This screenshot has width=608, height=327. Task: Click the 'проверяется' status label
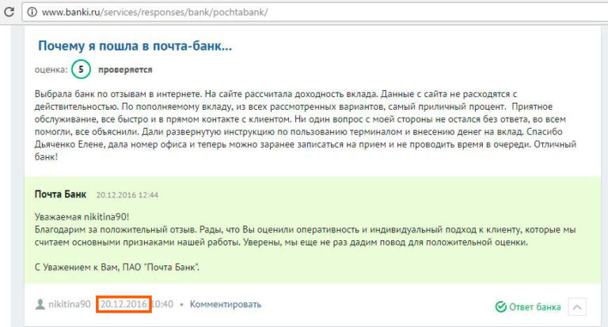pos(125,70)
